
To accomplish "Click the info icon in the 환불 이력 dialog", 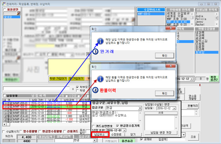I will 100,79.
